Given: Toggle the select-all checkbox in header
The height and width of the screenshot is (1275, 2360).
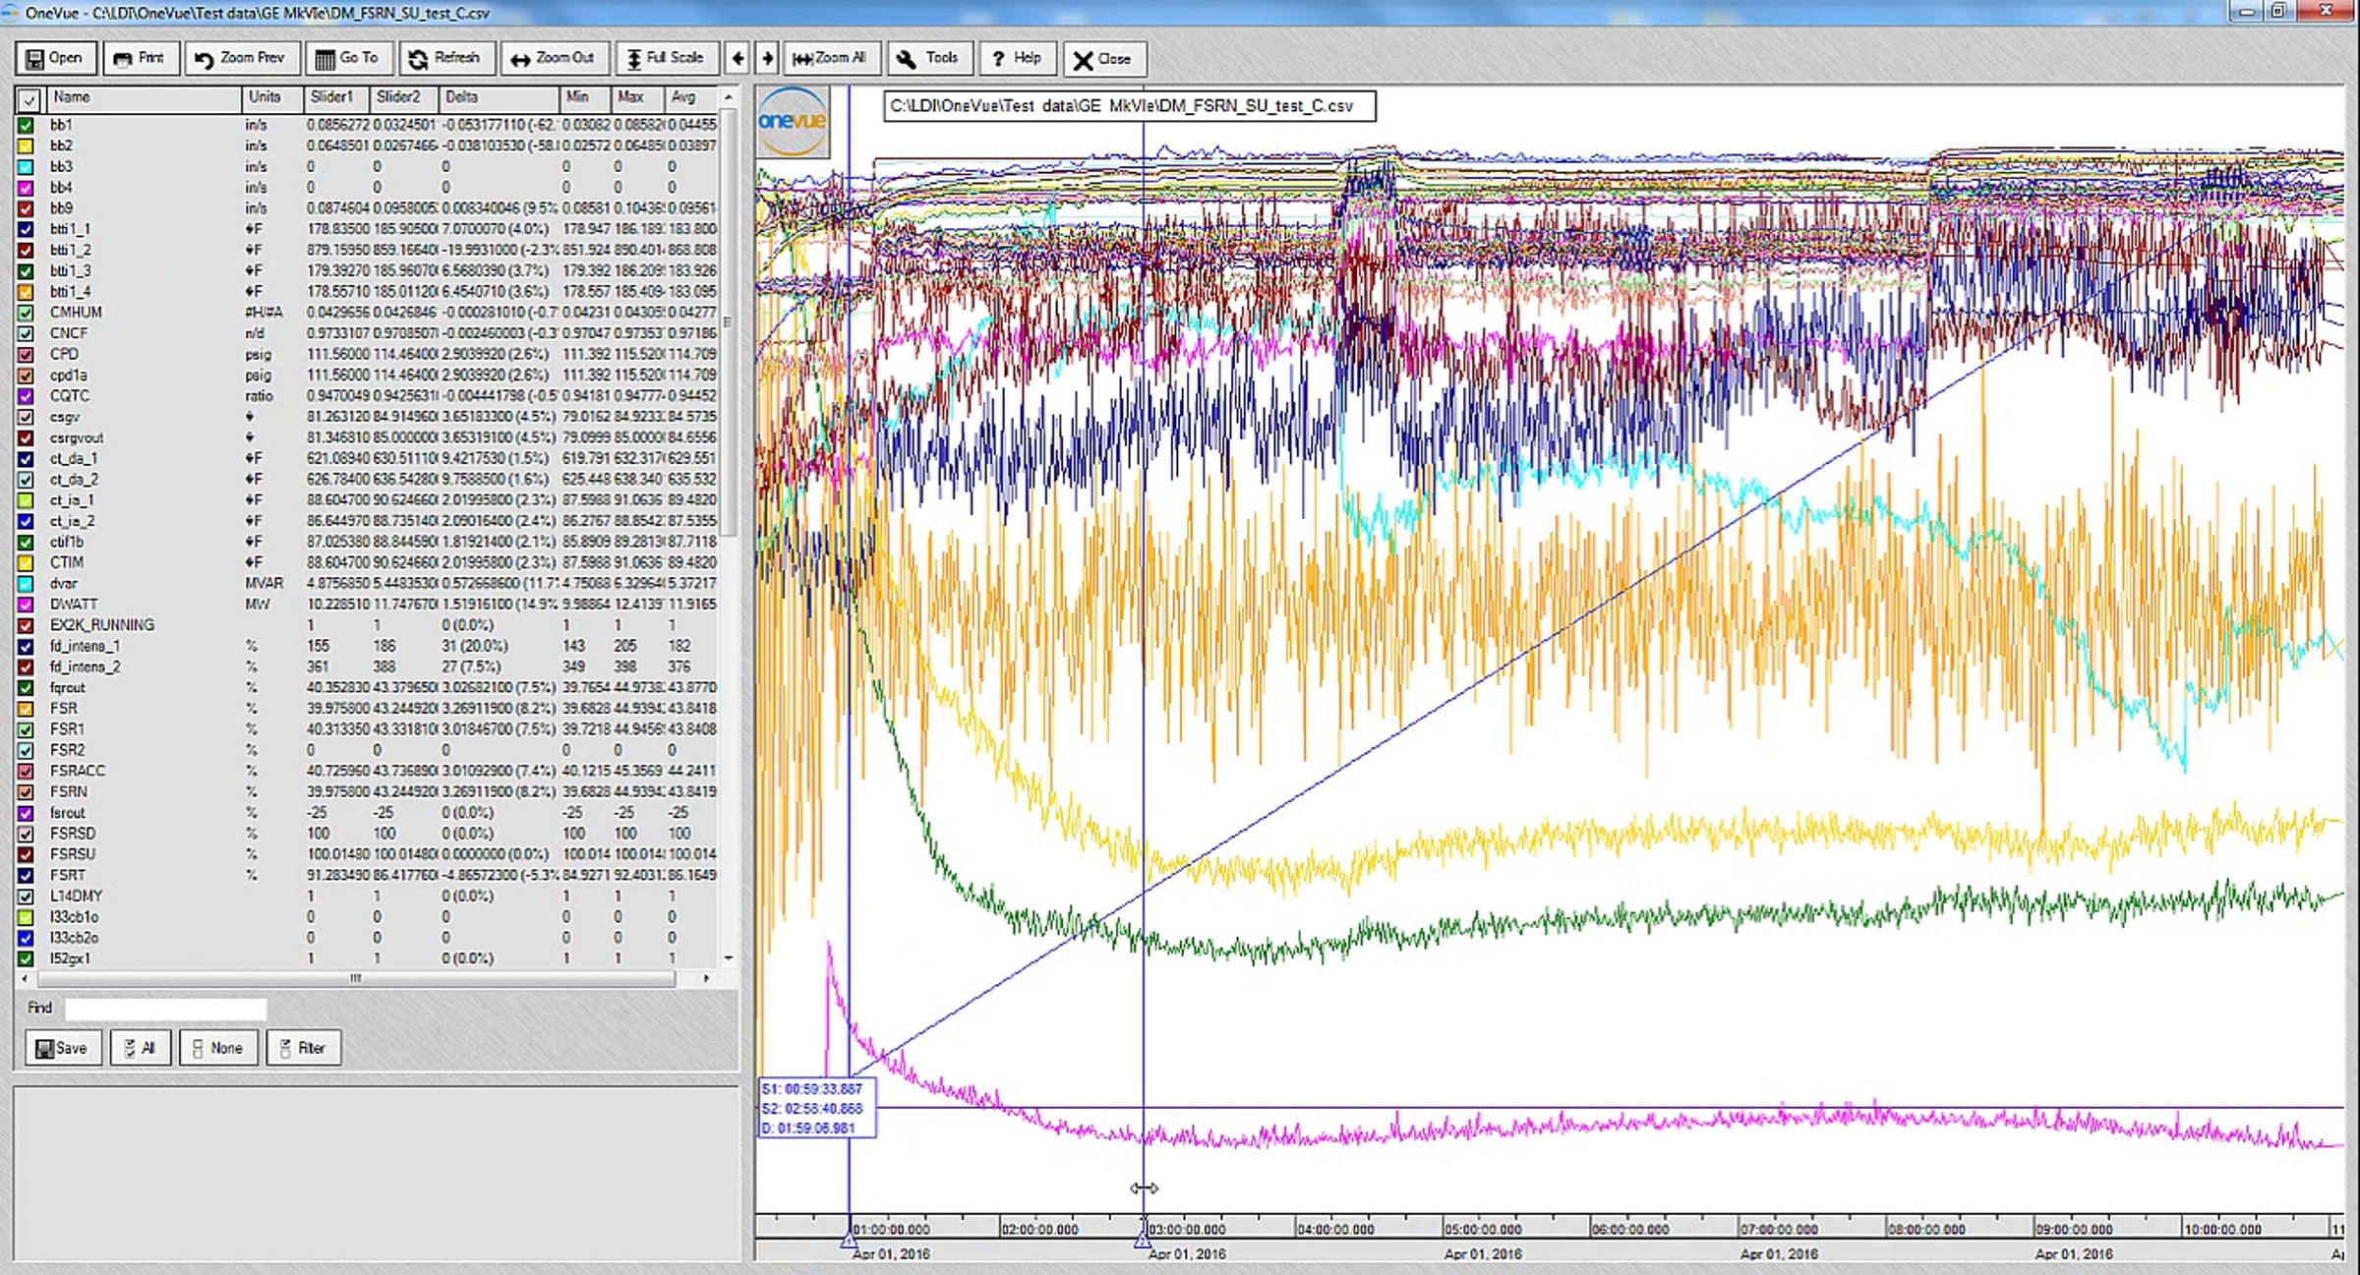Looking at the screenshot, I should click(x=29, y=99).
